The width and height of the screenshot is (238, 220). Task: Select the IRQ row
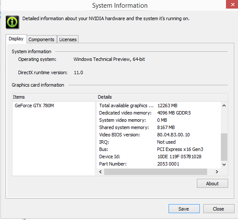(159, 142)
